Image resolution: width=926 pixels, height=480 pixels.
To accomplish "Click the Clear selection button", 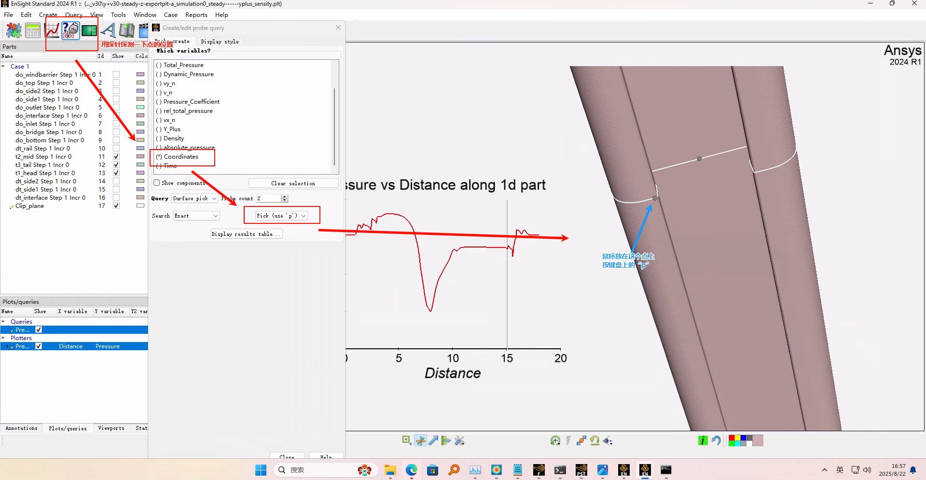I will (293, 183).
